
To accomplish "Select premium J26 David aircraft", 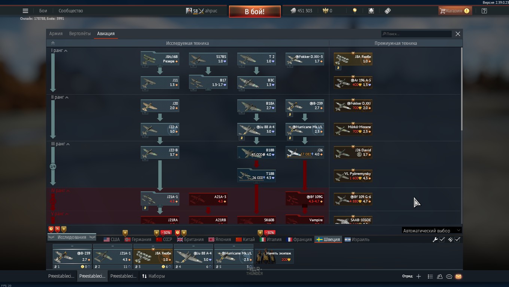I will pos(353,152).
